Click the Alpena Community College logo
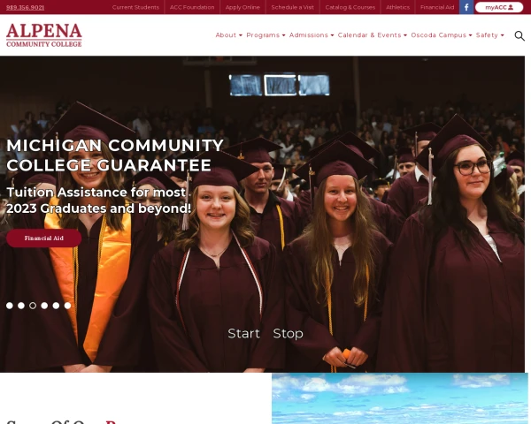This screenshot has width=531, height=424. pos(44,35)
